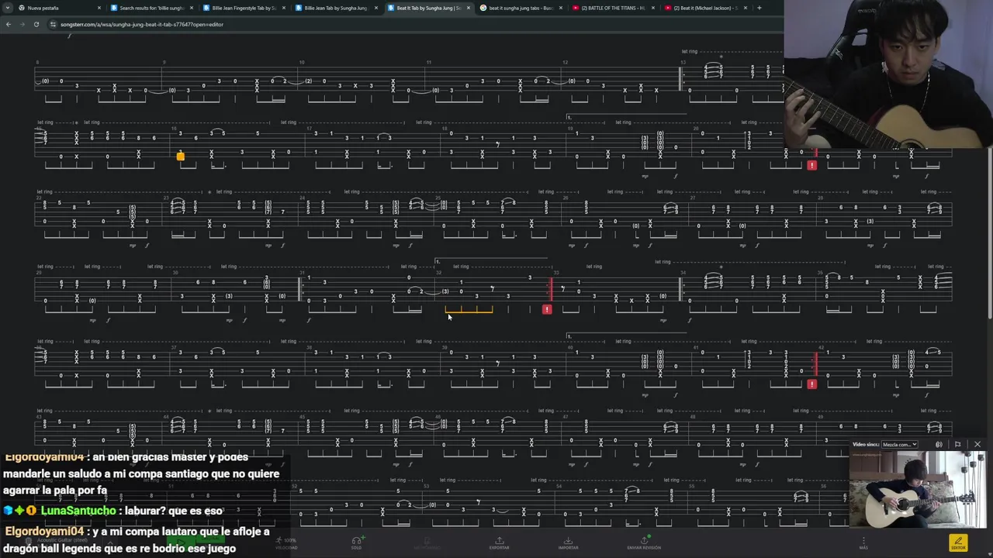993x558 pixels.
Task: Switch to BATTLE OF THE TITANS tab
Action: pos(613,8)
